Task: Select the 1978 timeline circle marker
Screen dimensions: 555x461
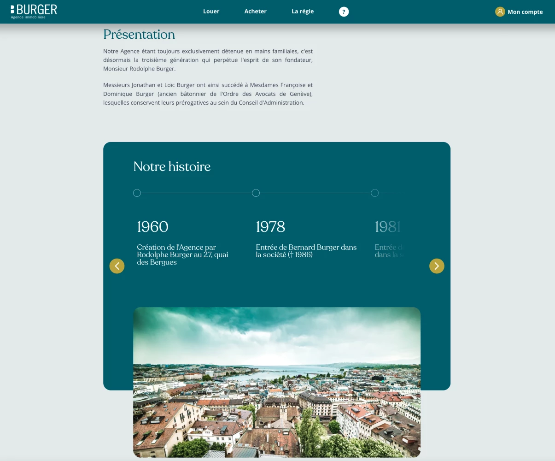Action: click(x=256, y=193)
